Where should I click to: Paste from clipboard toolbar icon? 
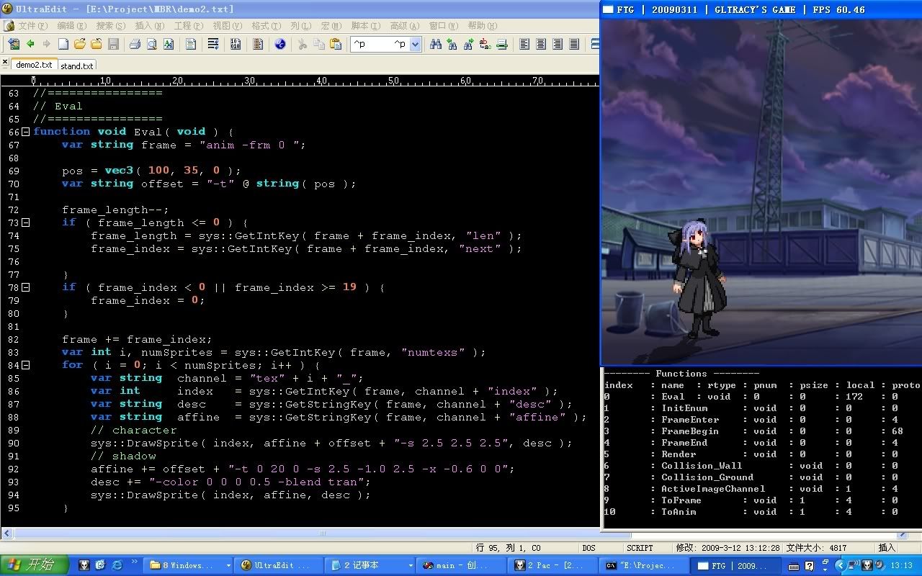coord(335,44)
